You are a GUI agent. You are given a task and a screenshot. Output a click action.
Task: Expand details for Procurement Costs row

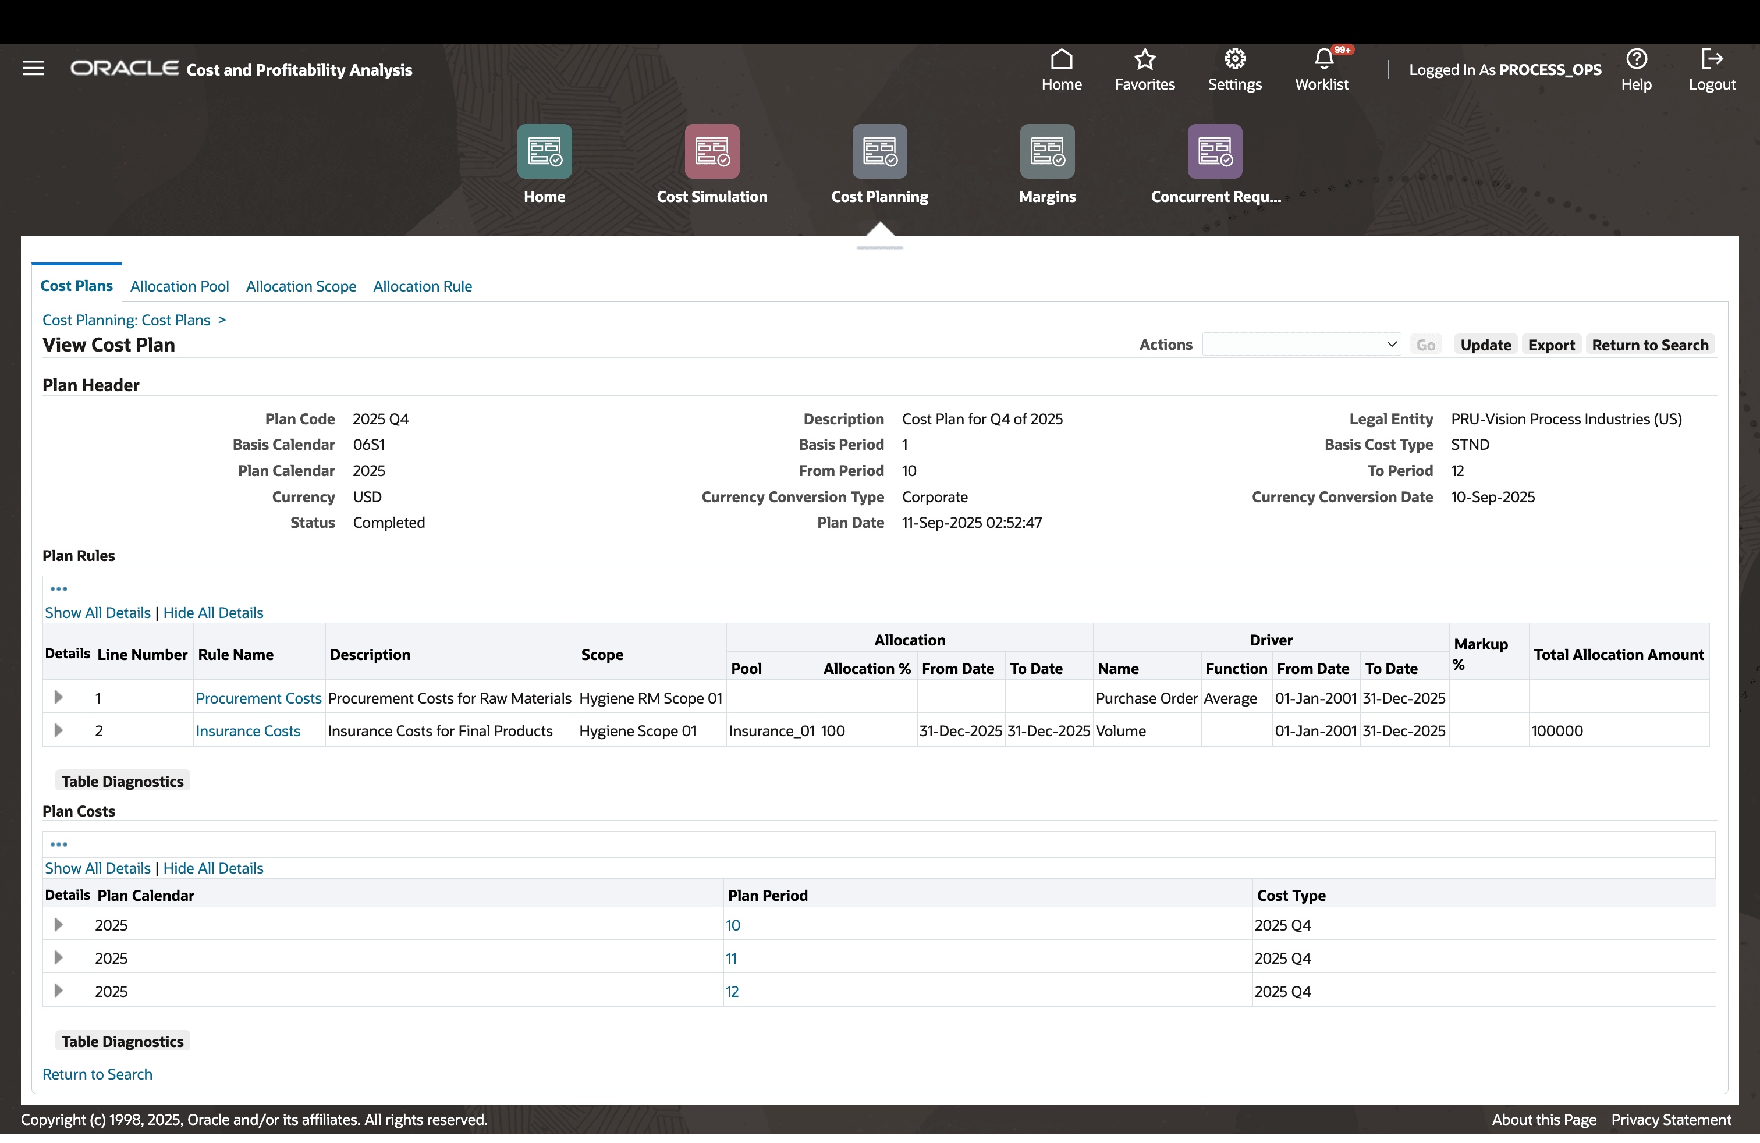58,697
